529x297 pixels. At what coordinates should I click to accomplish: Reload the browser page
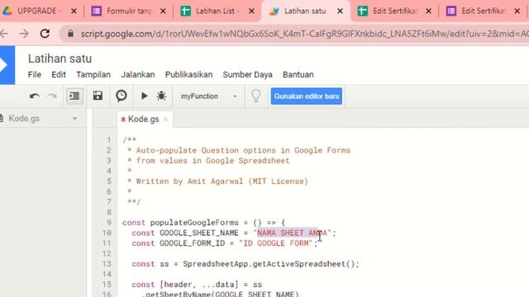45,34
